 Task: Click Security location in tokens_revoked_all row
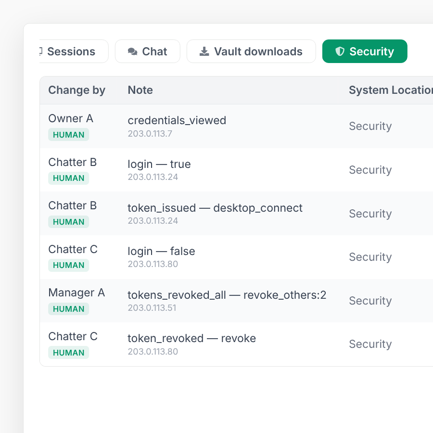pos(370,301)
